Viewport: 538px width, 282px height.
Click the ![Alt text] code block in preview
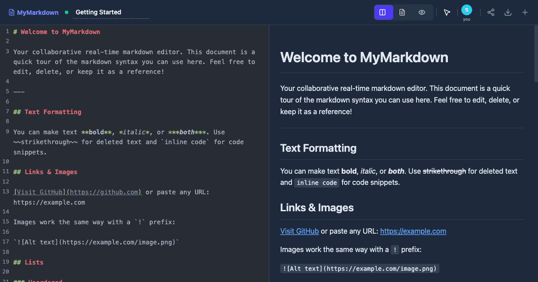tap(360, 269)
